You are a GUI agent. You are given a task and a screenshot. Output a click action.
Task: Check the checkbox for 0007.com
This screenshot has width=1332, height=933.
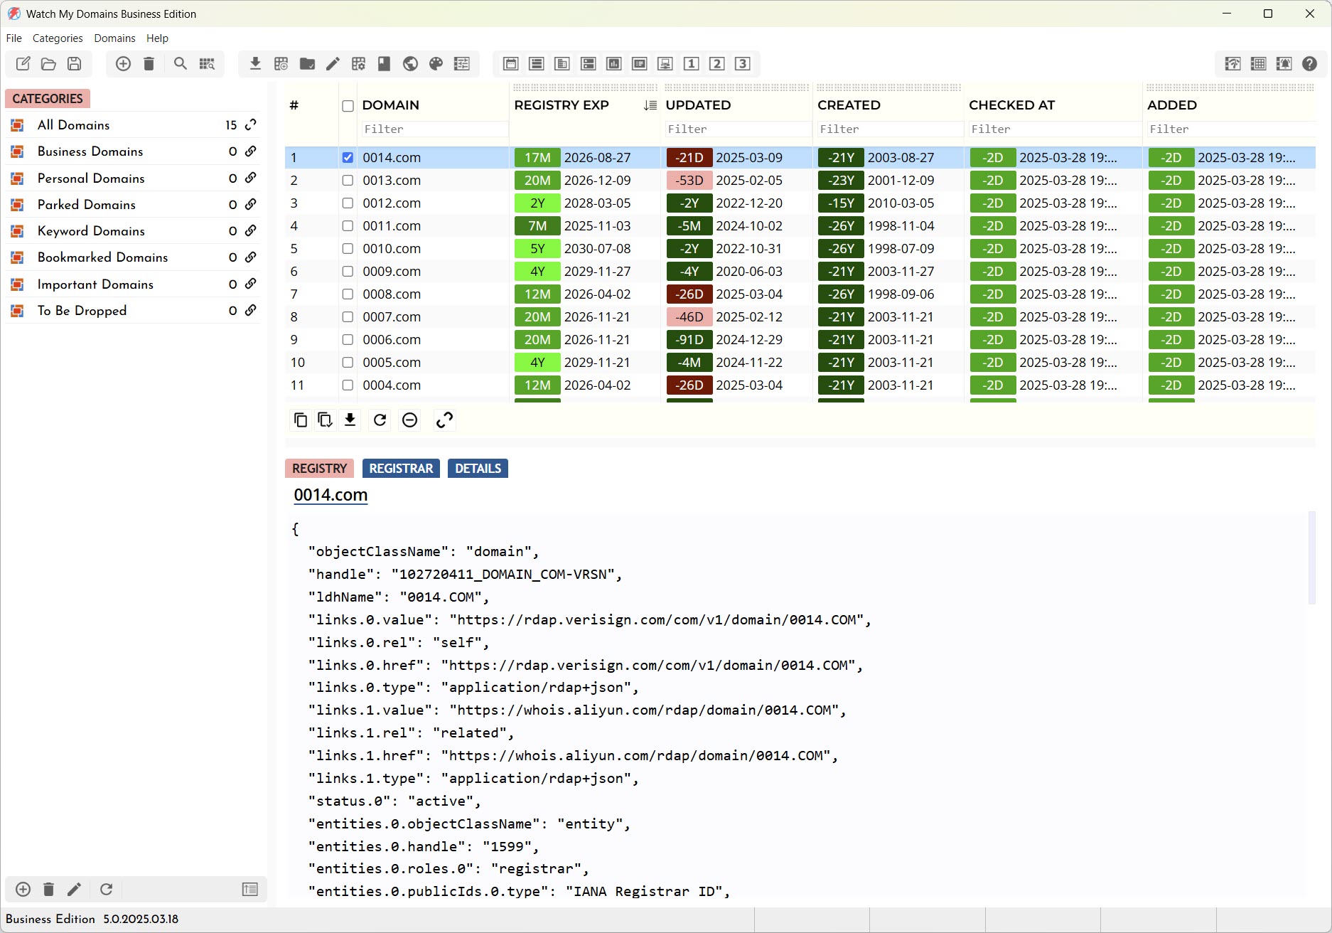pos(348,317)
